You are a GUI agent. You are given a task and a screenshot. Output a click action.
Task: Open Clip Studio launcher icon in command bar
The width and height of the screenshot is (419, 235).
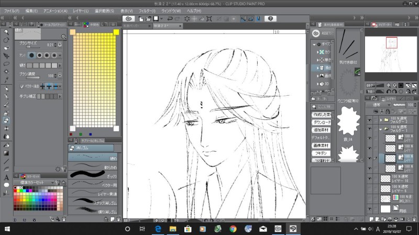pyautogui.click(x=129, y=18)
